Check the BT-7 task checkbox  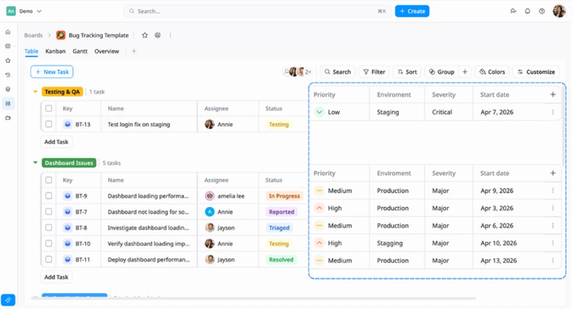coord(49,211)
